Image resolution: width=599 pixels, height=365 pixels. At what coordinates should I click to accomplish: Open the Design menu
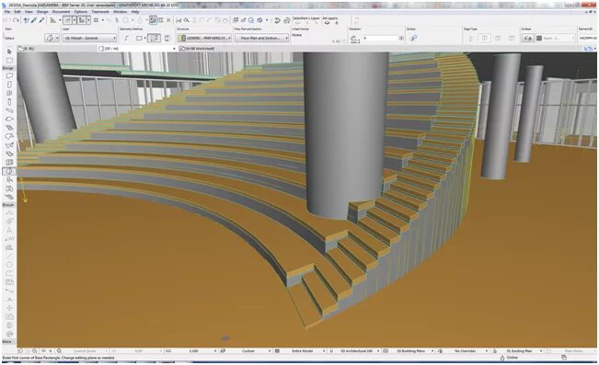click(42, 12)
